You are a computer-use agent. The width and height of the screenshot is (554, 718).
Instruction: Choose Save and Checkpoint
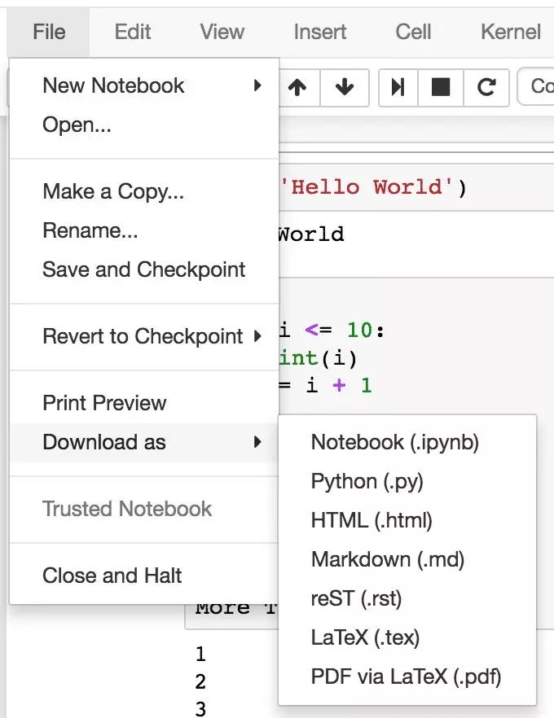tap(144, 269)
